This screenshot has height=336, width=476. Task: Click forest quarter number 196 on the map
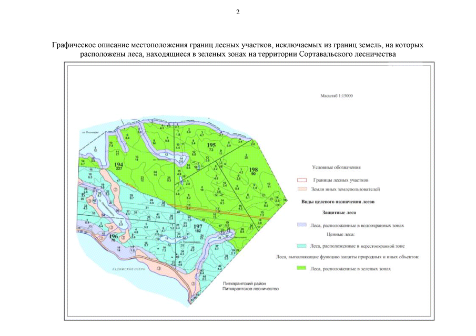(113, 237)
